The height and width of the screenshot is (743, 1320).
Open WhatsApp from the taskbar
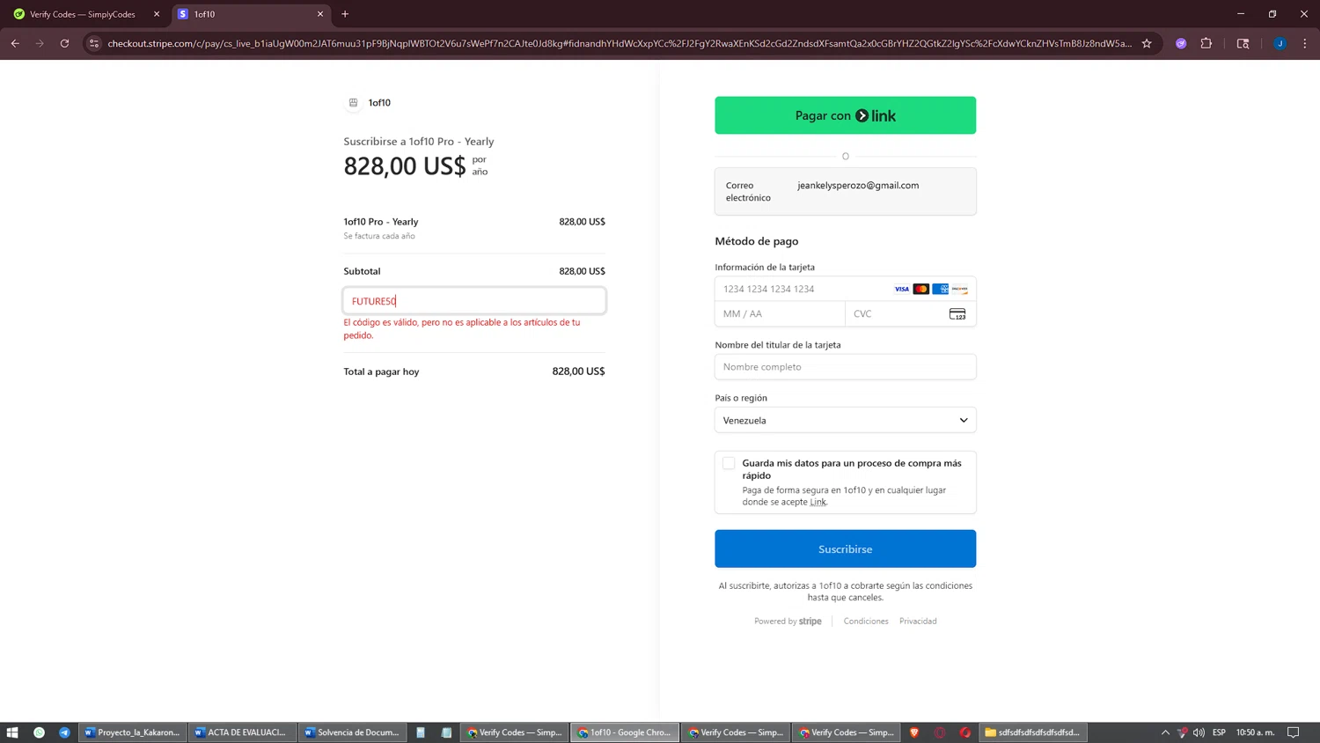tap(39, 732)
